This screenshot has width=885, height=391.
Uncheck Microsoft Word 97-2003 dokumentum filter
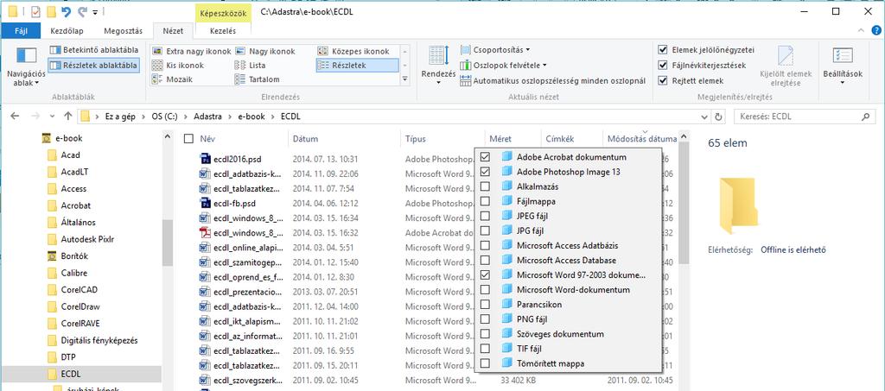point(485,275)
